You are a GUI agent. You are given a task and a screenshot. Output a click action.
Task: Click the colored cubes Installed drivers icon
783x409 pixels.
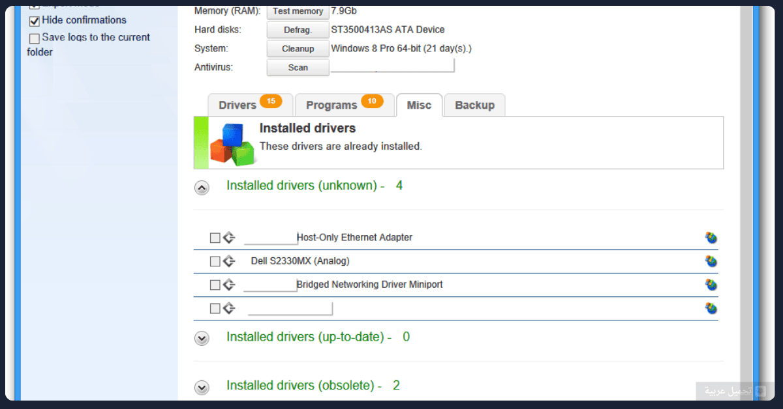(232, 145)
